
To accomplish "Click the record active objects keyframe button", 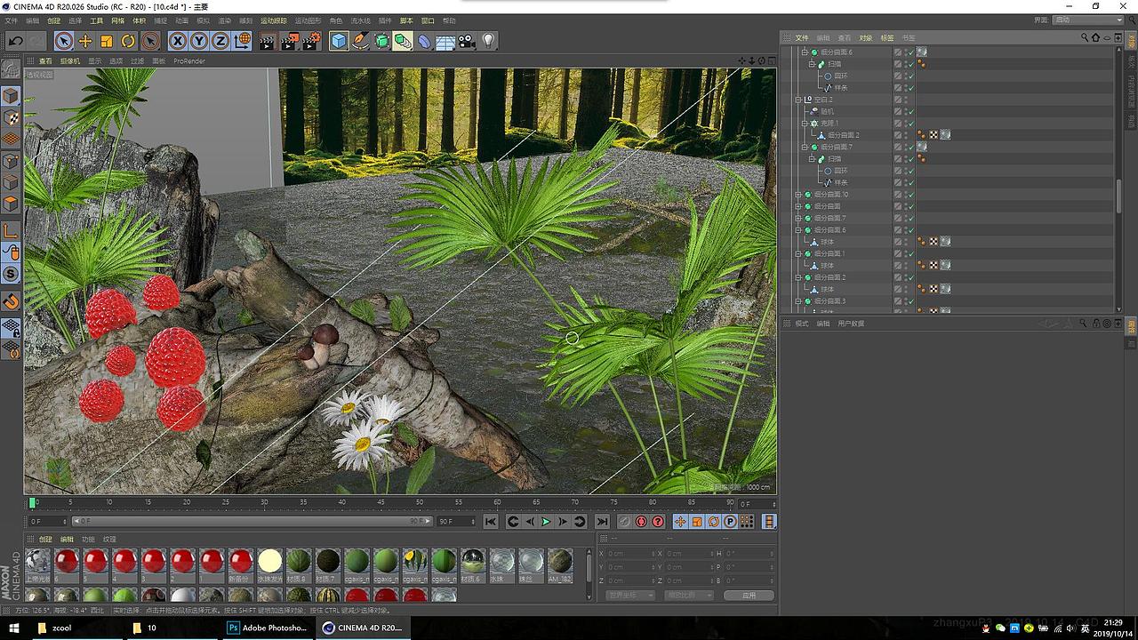I will [x=623, y=522].
